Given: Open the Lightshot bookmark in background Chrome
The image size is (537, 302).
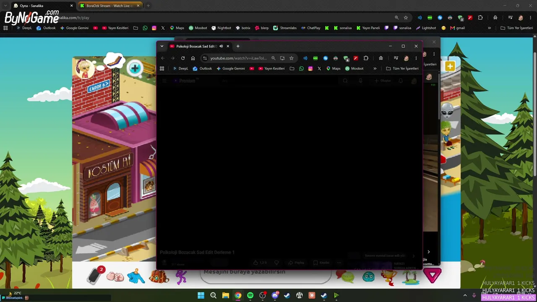Looking at the screenshot, I should 426,28.
